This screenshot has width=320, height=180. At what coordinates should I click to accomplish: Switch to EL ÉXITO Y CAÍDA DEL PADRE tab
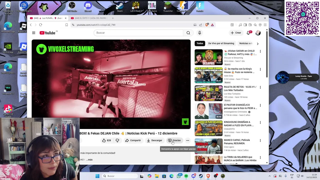tap(89, 18)
